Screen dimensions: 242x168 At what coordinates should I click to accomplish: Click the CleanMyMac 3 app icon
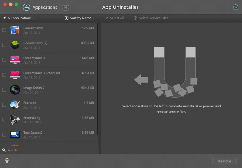click(x=15, y=60)
